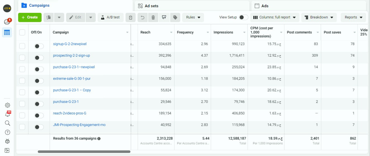Toggle the View Setup switch
This screenshot has width=370, height=156.
pyautogui.click(x=244, y=17)
